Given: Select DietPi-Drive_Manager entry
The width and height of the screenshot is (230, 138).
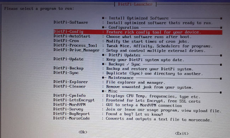Looking at the screenshot, I should click(76, 50).
